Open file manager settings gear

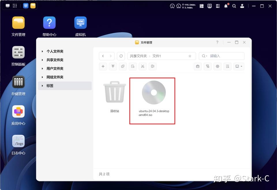218,66
